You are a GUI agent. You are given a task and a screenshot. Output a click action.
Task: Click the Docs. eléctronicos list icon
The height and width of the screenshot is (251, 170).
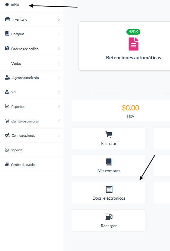109,189
